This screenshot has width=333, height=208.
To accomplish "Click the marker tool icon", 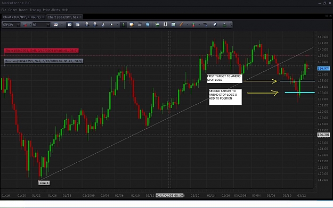I will pos(111,25).
